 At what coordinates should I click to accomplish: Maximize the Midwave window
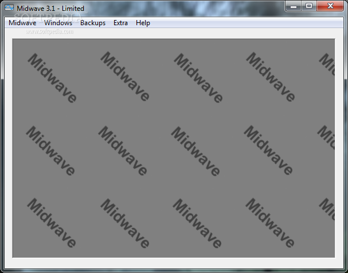pos(309,6)
